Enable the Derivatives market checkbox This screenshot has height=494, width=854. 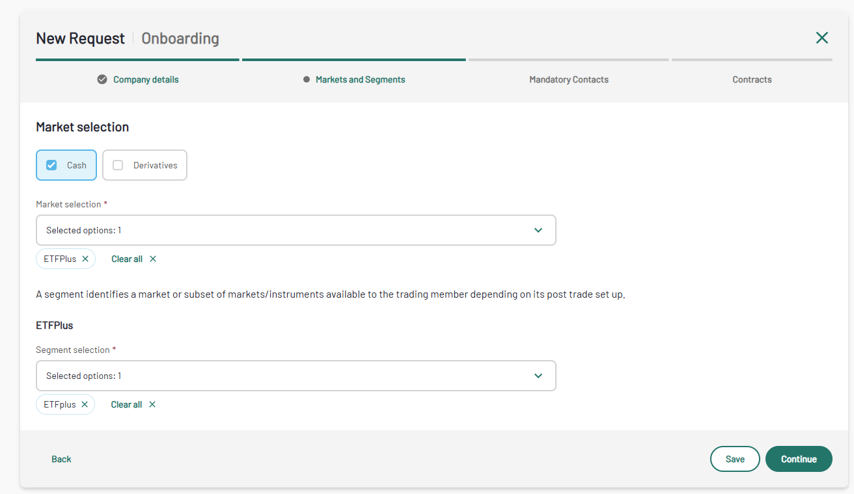(118, 165)
